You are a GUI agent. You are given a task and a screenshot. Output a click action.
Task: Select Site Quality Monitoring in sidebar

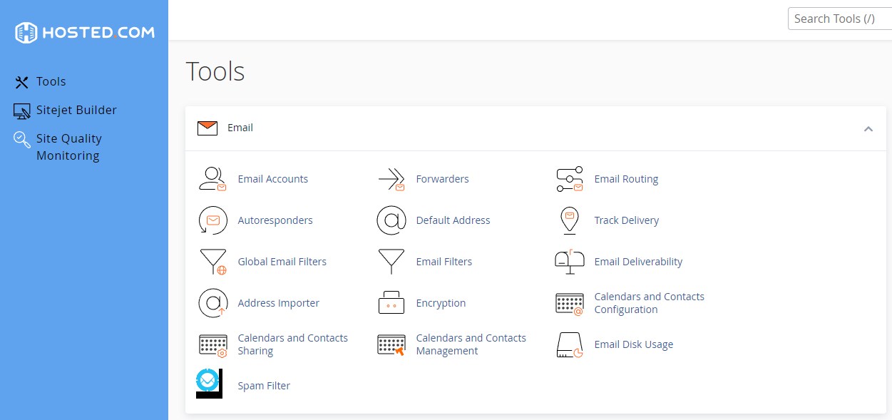pos(69,146)
